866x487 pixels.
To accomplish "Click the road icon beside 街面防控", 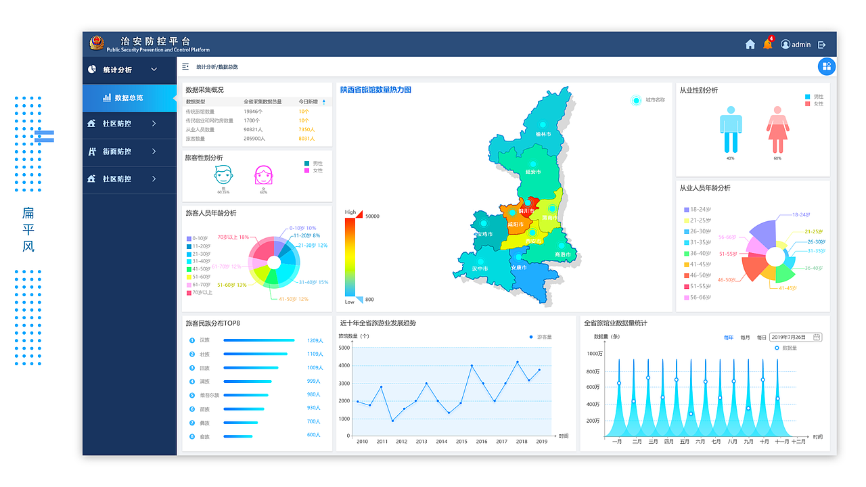I will pyautogui.click(x=91, y=152).
